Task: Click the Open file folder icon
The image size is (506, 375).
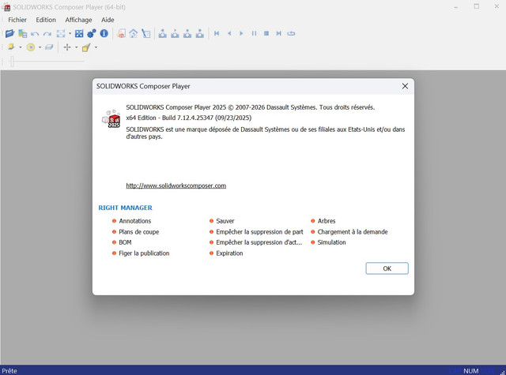Action: [x=10, y=33]
